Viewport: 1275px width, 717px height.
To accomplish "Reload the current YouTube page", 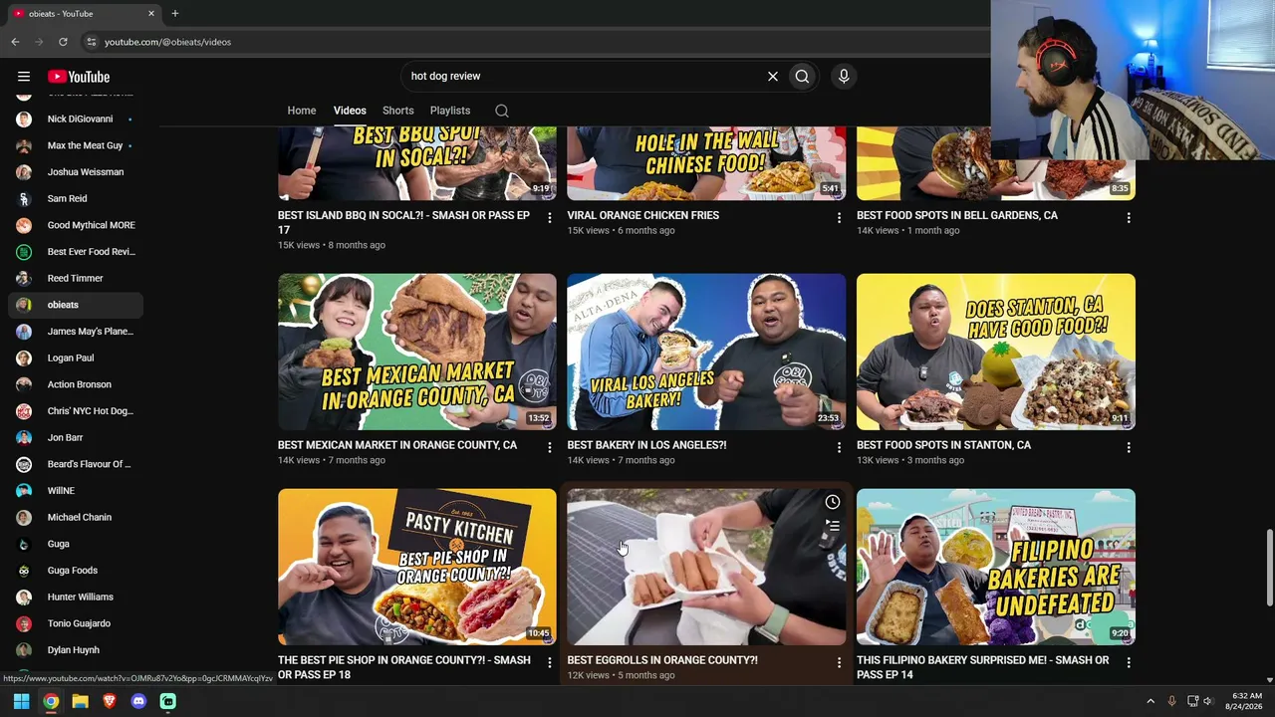I will (63, 42).
